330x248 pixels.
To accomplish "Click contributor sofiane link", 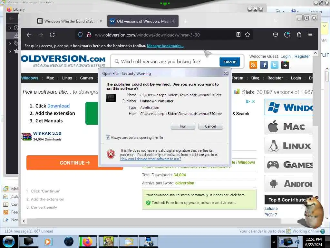I will pos(271,208).
